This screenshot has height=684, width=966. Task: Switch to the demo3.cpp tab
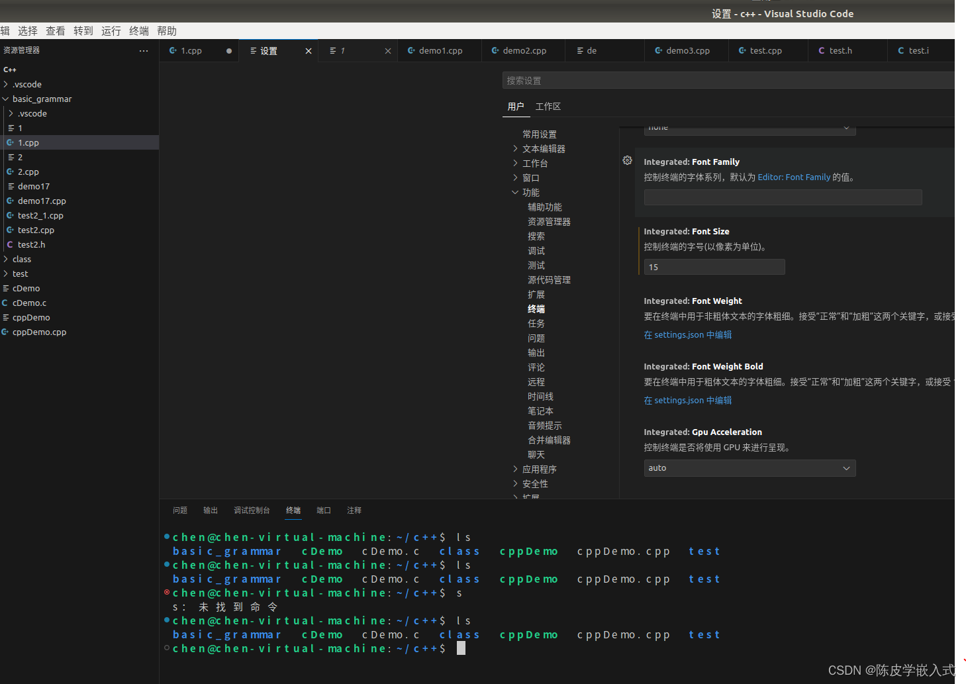[x=687, y=51]
